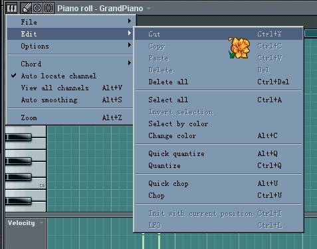Toggle Auto locate channel checkmark
The height and width of the screenshot is (249, 317).
(13, 76)
